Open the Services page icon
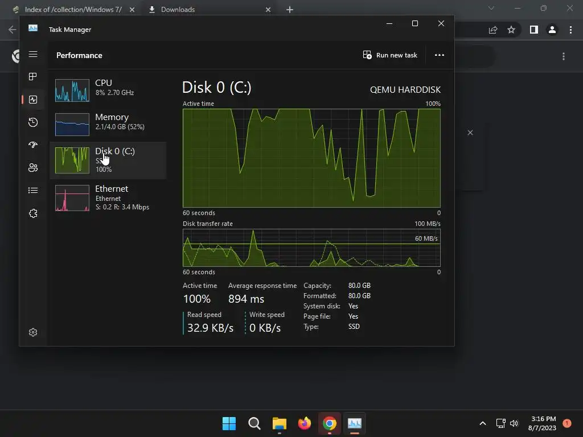Viewport: 583px width, 437px height. tap(33, 213)
